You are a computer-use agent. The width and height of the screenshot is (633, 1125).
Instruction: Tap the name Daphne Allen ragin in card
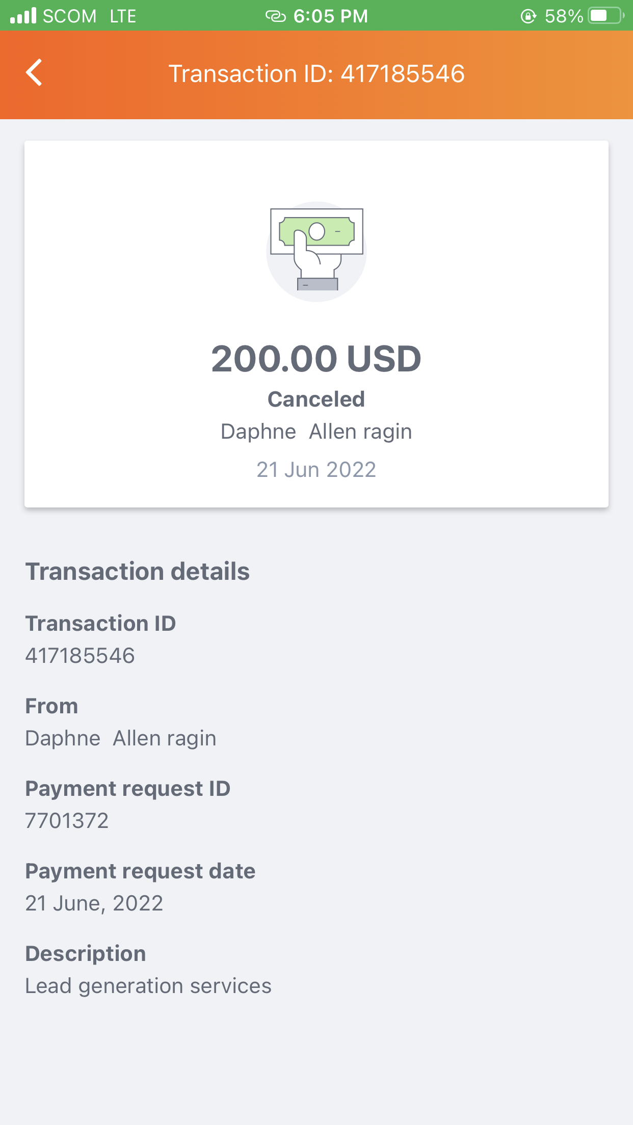point(316,432)
